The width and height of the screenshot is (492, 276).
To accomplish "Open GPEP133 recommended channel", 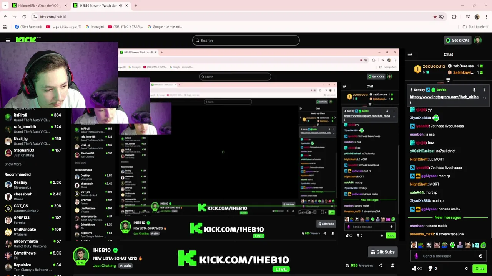I will click(x=33, y=220).
